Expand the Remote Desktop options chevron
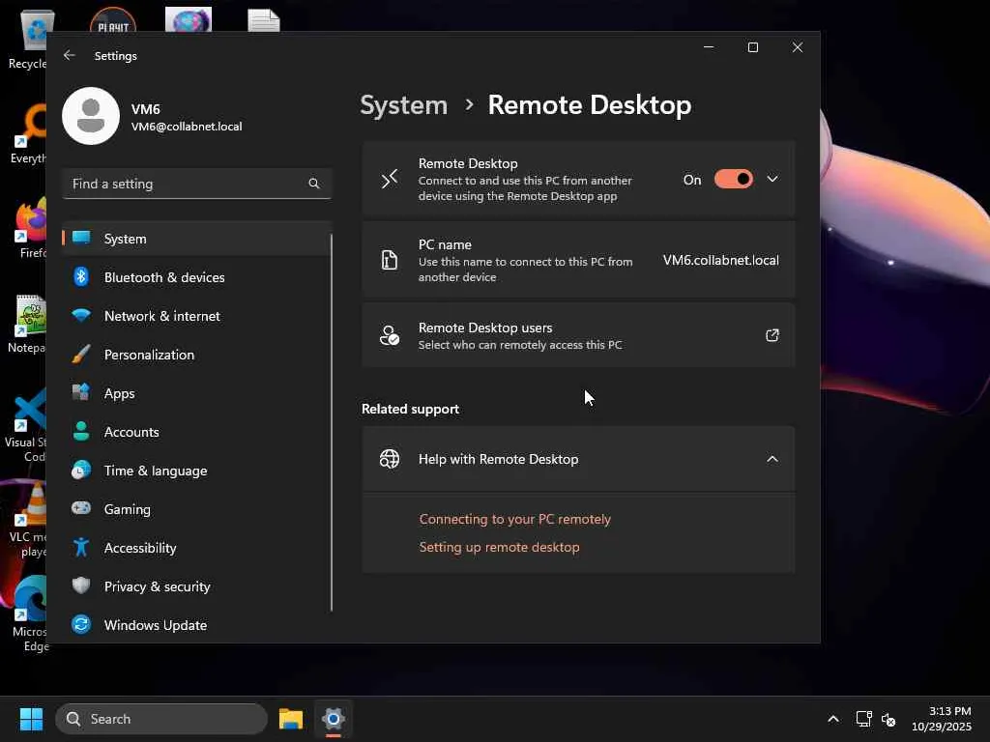Viewport: 990px width, 742px height. 772,179
